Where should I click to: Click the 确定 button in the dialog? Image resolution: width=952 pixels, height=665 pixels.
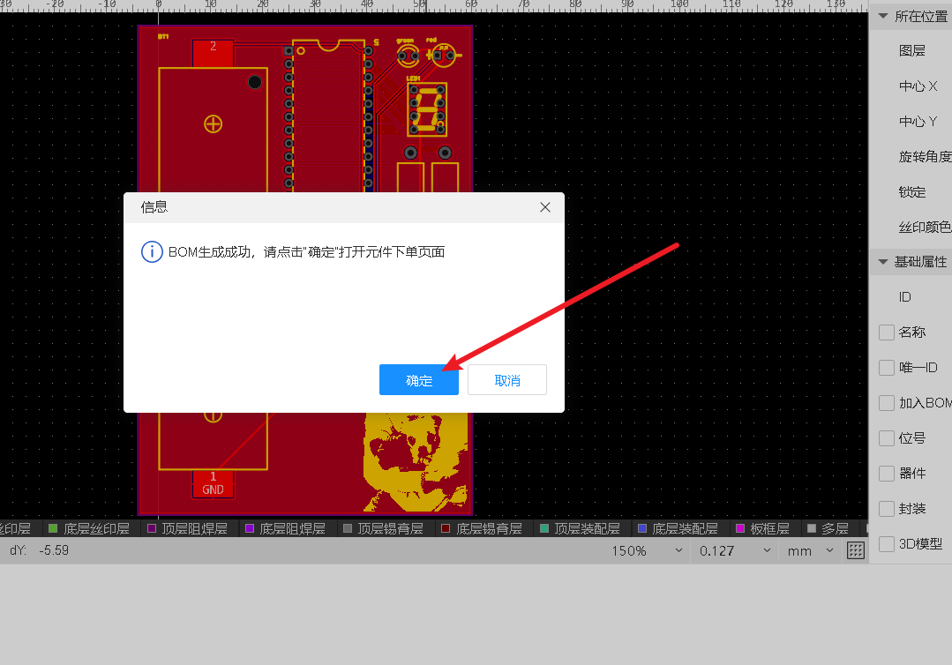click(418, 379)
